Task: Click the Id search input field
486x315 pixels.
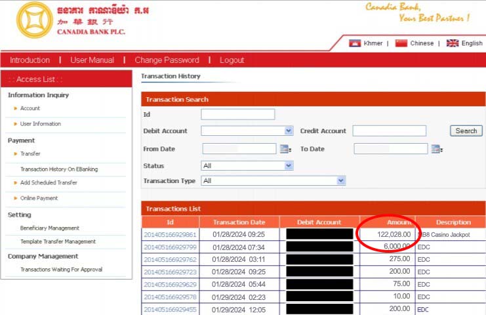Action: coord(237,114)
